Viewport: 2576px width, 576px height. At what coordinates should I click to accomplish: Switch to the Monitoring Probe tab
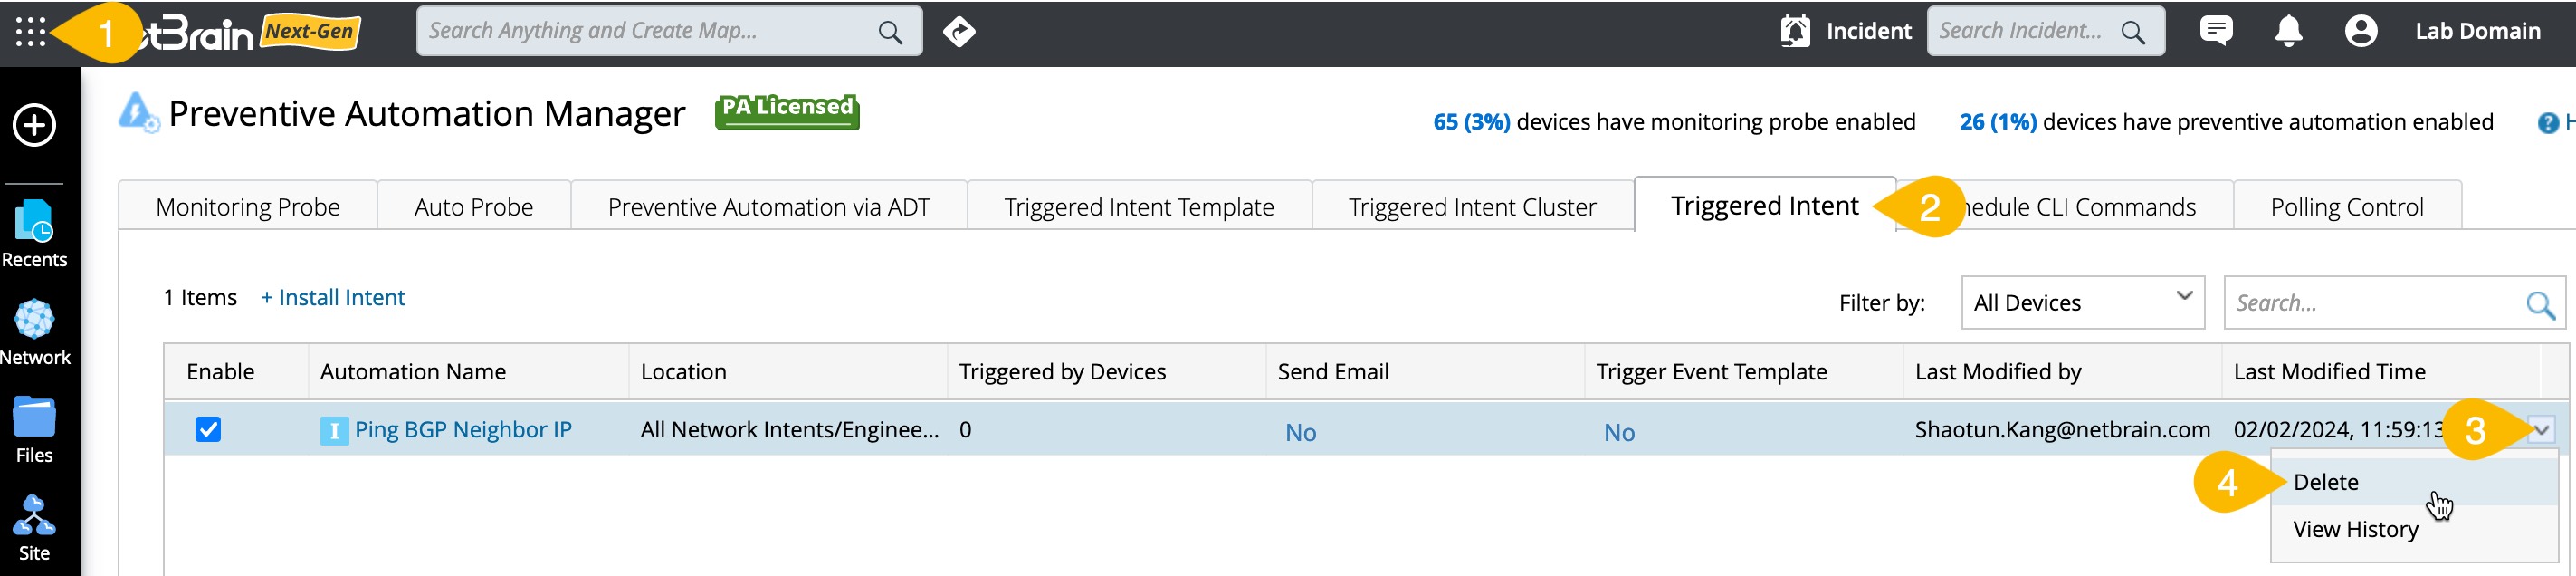(x=248, y=207)
